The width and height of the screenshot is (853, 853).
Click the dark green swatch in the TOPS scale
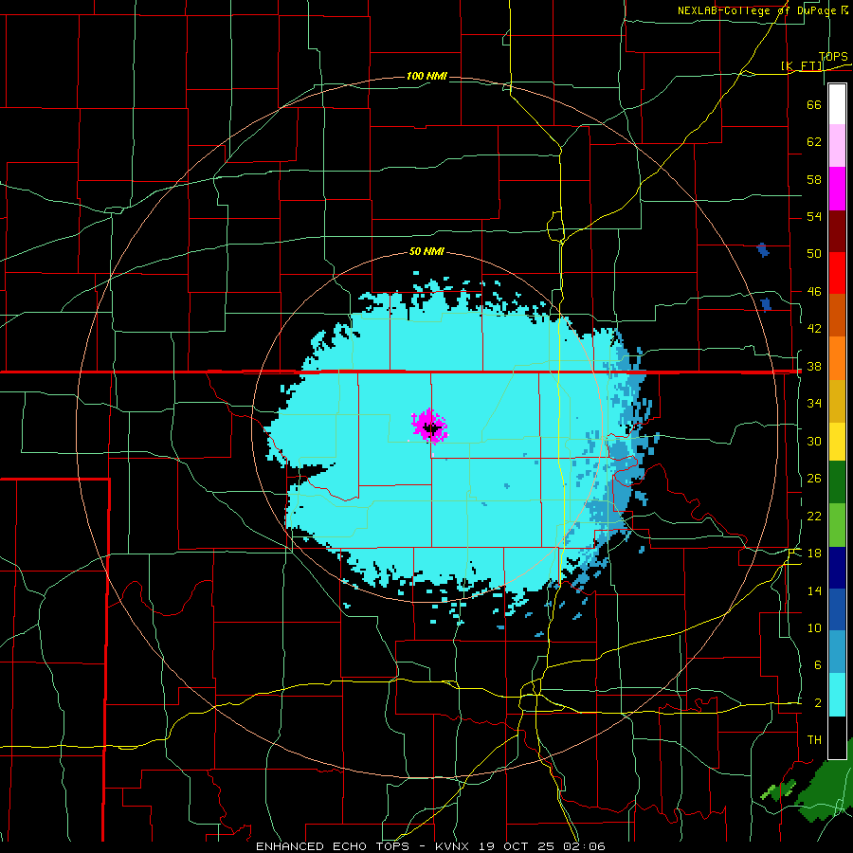[837, 482]
